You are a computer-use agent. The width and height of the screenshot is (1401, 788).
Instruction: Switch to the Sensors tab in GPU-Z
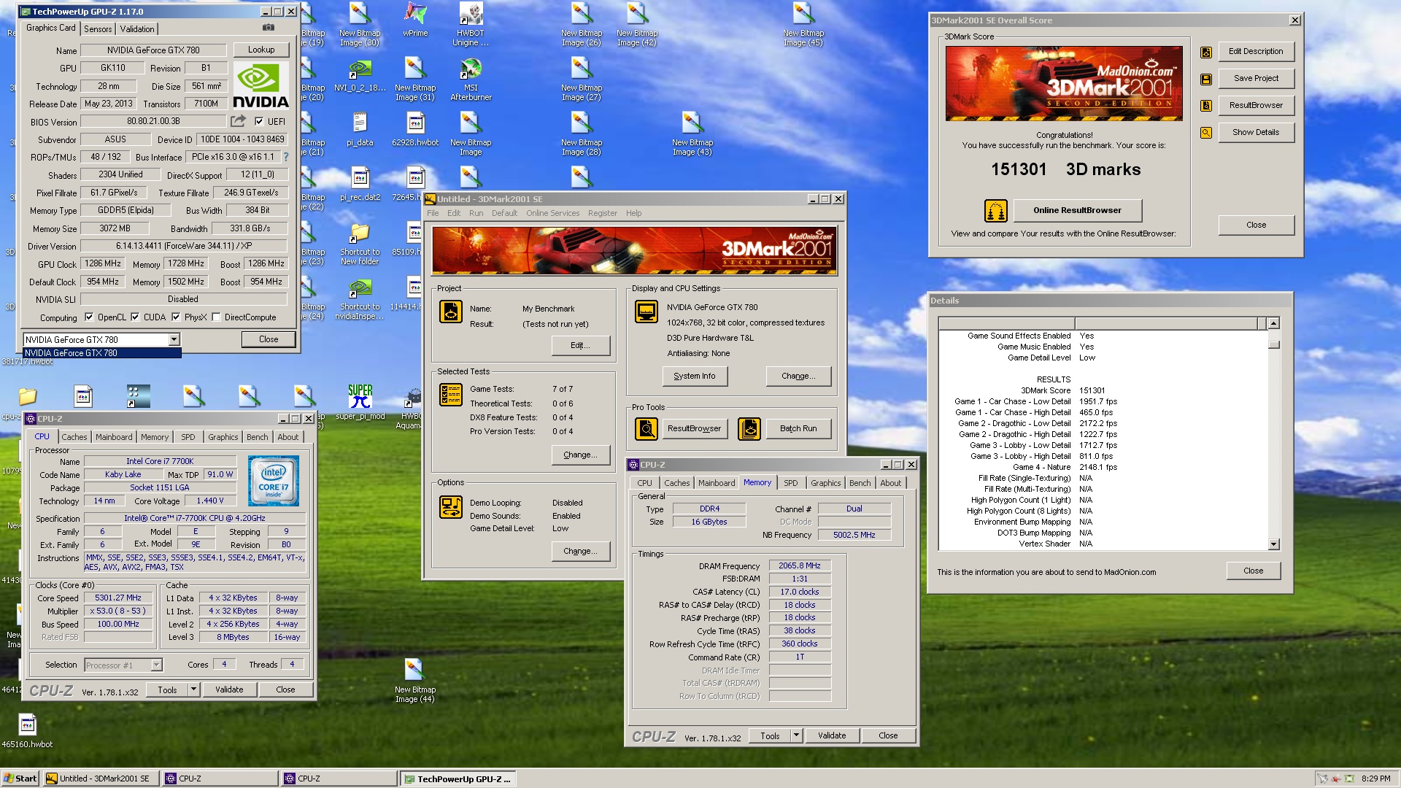tap(98, 29)
